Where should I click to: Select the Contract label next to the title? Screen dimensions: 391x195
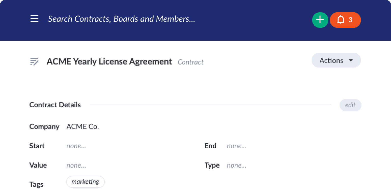coord(190,62)
